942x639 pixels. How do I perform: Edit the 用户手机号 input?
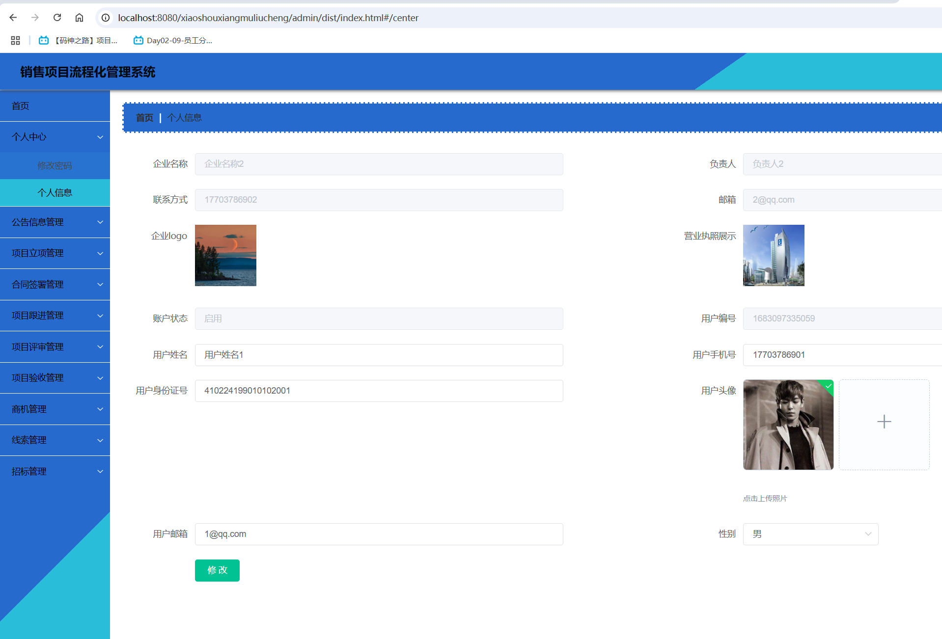842,355
